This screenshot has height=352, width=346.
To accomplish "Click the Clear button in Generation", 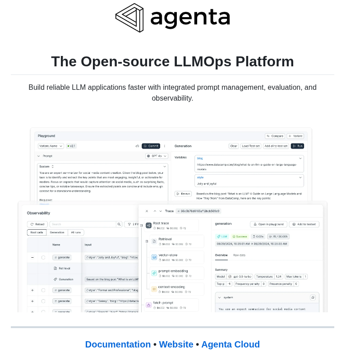I will point(234,146).
